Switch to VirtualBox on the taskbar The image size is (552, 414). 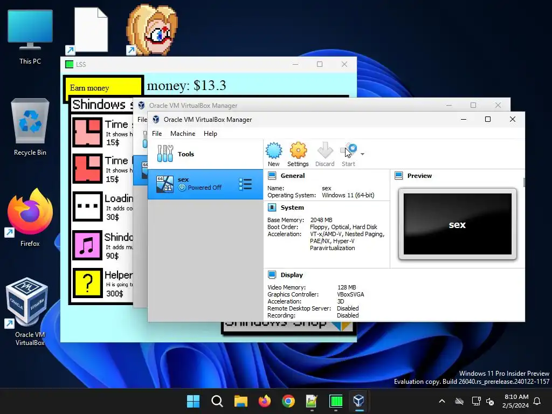(x=358, y=401)
